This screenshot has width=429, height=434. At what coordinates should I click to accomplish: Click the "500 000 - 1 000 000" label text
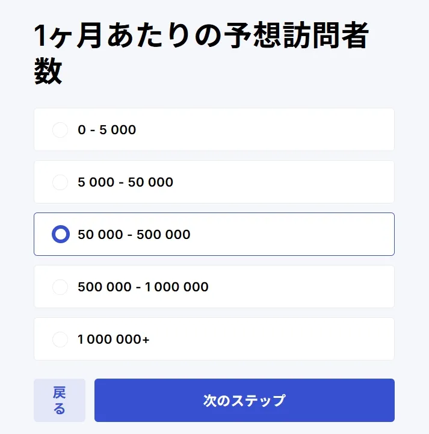click(143, 287)
